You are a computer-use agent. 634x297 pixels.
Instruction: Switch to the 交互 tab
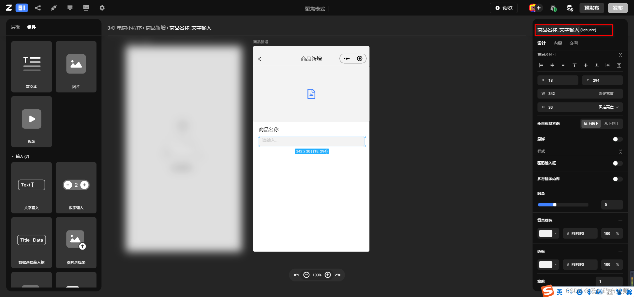(x=574, y=43)
